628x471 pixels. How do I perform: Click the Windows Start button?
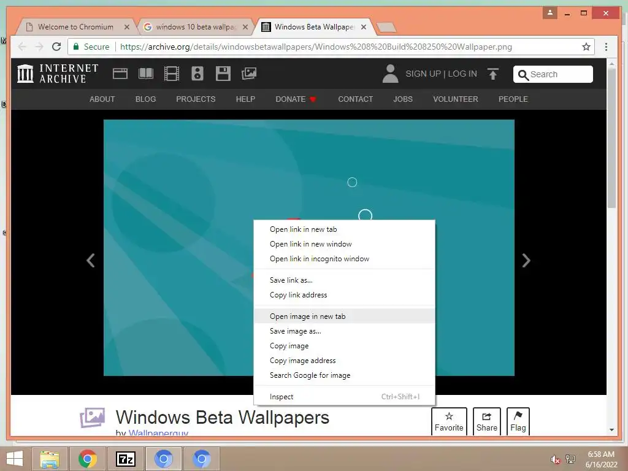pos(15,459)
